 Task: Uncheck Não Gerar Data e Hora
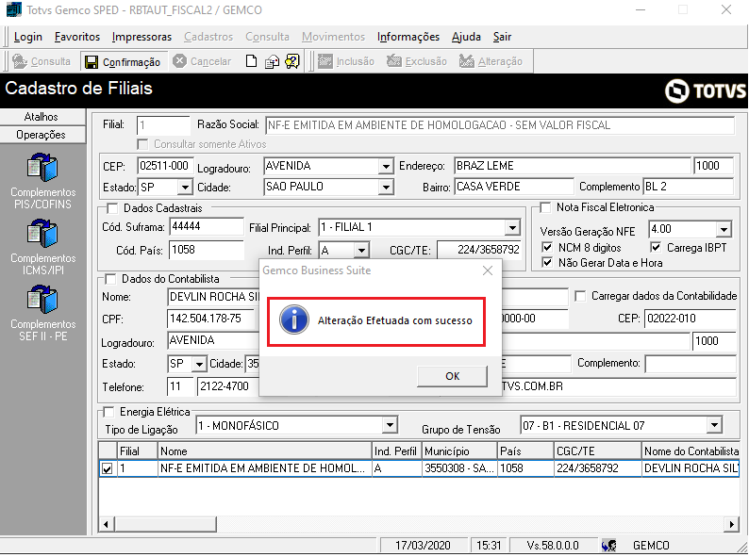point(547,263)
